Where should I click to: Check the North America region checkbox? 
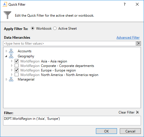point(17,75)
